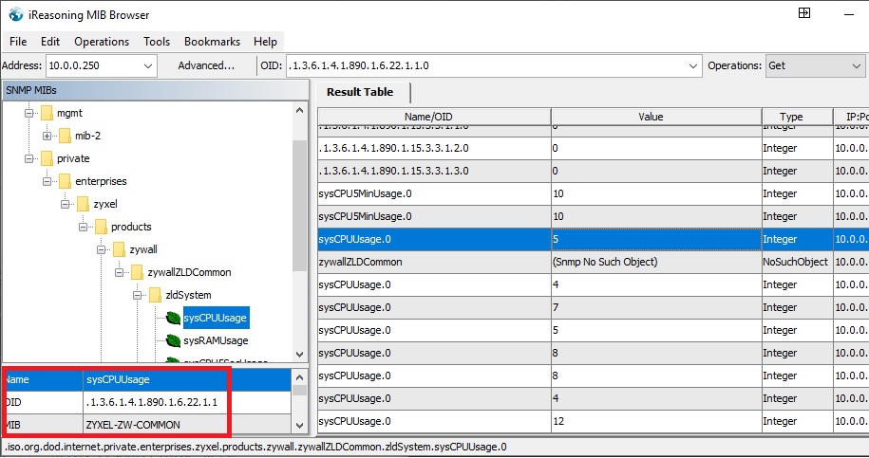Click the status bar OID path text

click(x=255, y=447)
